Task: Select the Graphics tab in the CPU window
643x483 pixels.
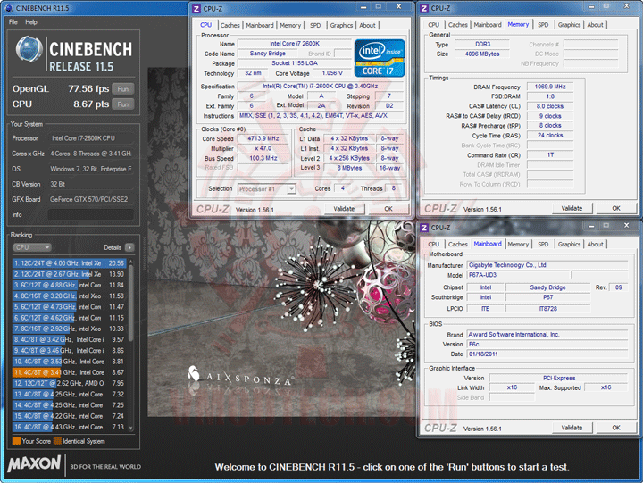Action: [341, 25]
